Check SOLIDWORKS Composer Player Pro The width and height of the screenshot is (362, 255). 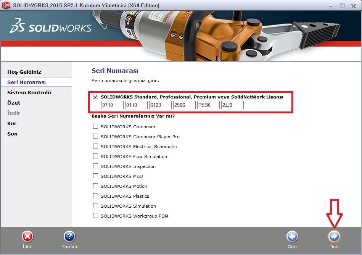point(96,136)
